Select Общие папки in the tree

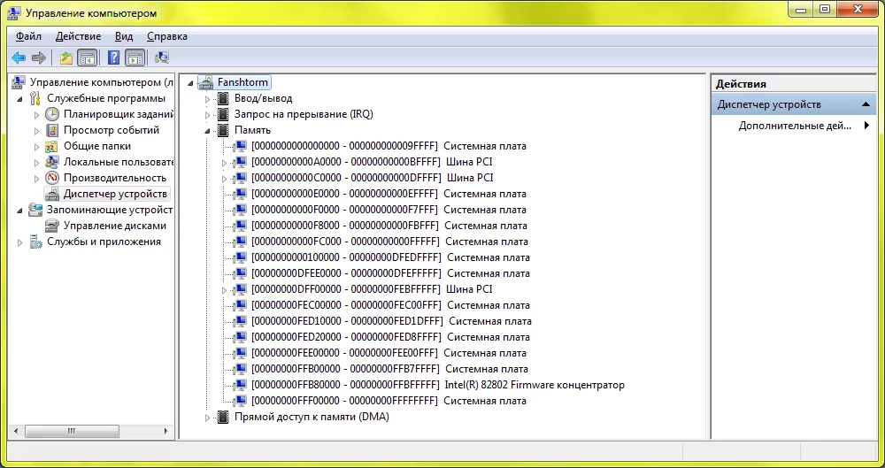click(97, 146)
